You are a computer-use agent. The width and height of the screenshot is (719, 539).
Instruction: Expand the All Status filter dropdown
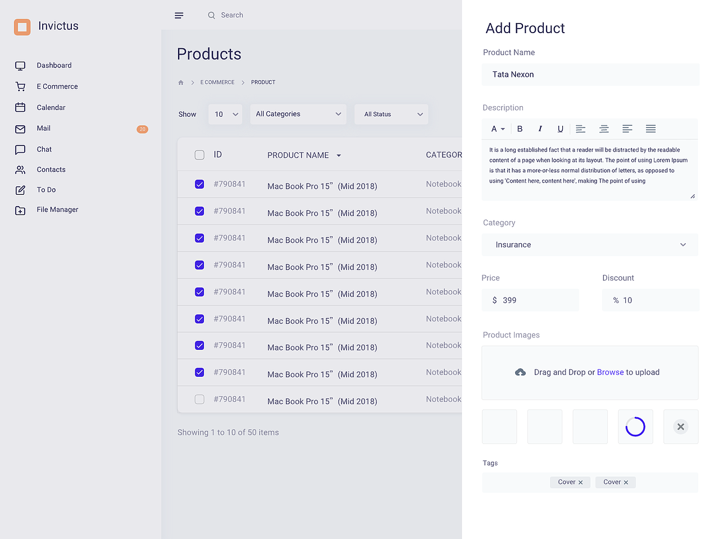392,114
